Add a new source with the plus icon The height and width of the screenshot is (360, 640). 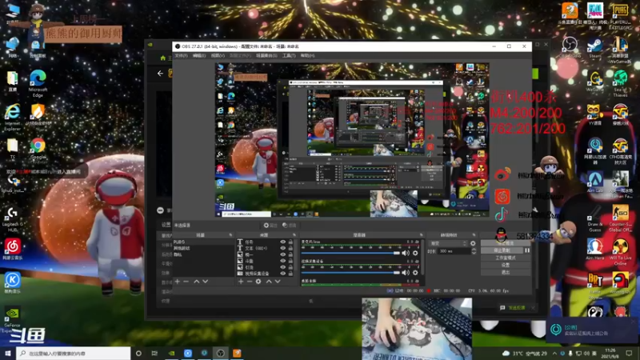241,282
